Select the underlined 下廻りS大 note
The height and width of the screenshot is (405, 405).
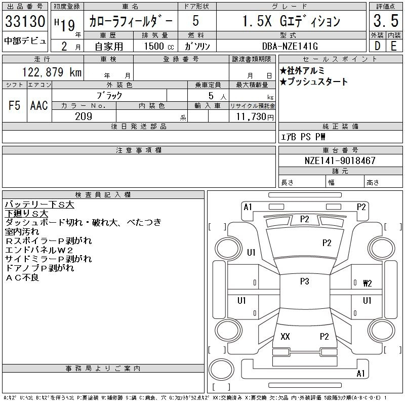click(26, 214)
